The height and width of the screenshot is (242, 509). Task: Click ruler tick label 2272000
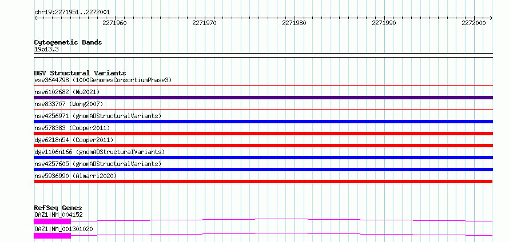tap(474, 23)
